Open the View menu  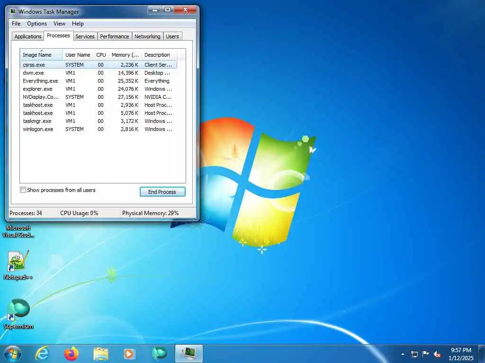pos(59,24)
